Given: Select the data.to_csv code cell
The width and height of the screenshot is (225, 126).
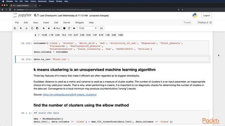Looking at the screenshot, I should click(x=121, y=59).
